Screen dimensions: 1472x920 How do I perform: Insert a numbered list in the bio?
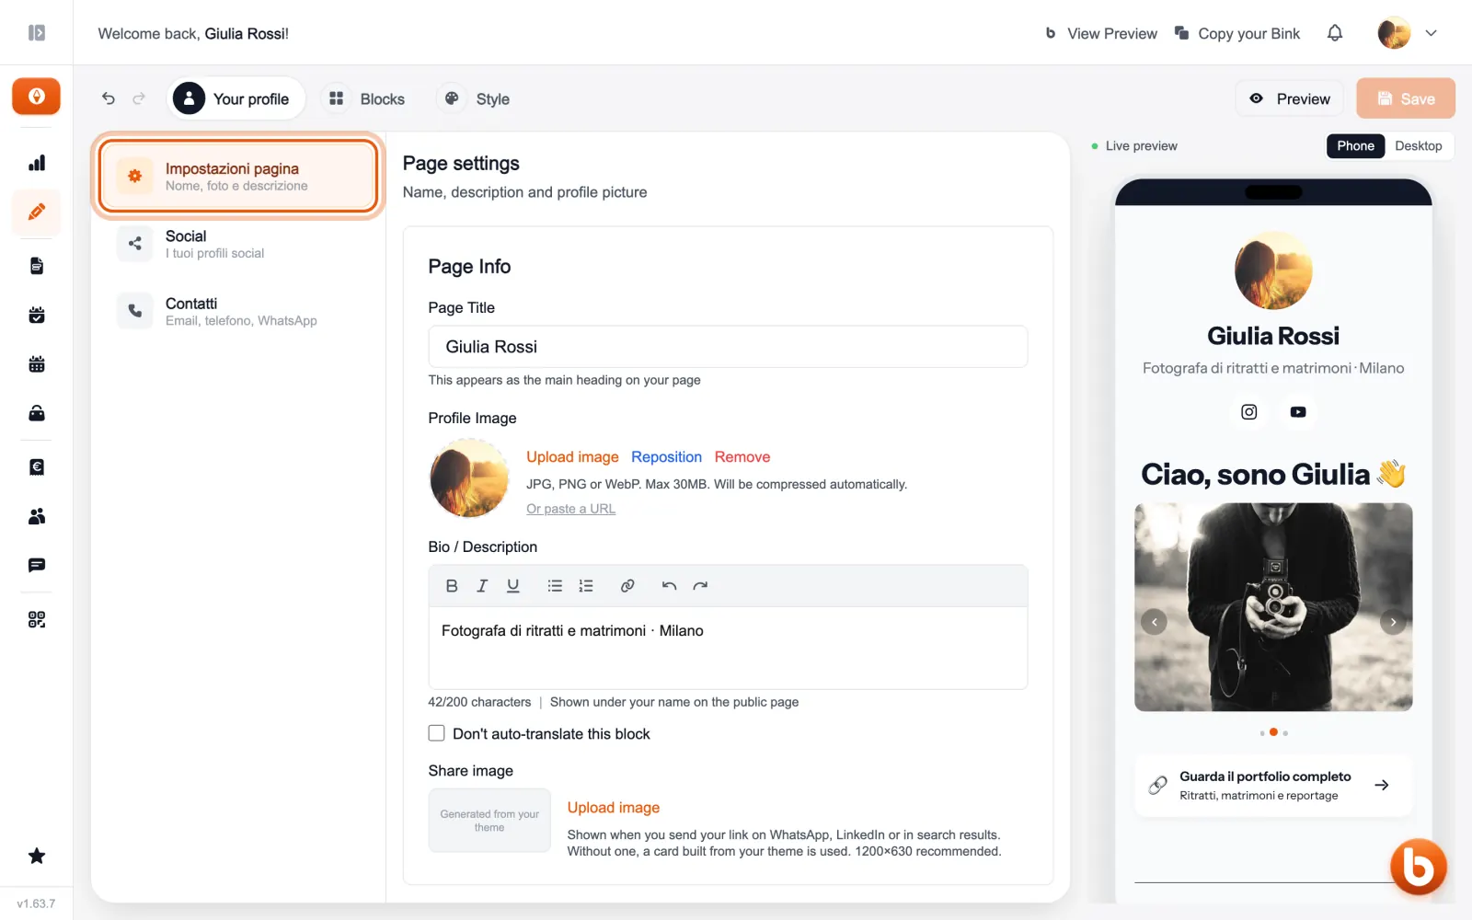click(x=586, y=586)
